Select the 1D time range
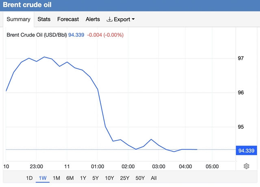 point(29,178)
